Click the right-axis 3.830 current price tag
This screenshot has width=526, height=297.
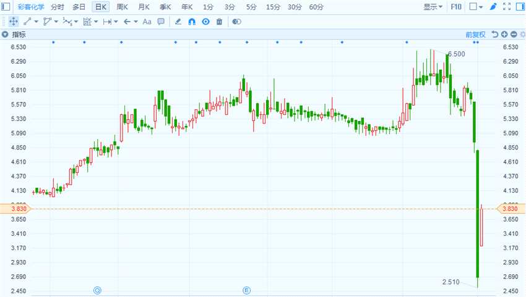click(510, 209)
